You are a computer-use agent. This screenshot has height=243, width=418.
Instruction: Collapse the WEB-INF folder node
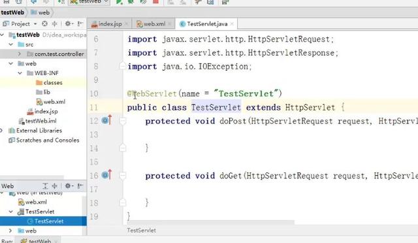click(x=20, y=73)
